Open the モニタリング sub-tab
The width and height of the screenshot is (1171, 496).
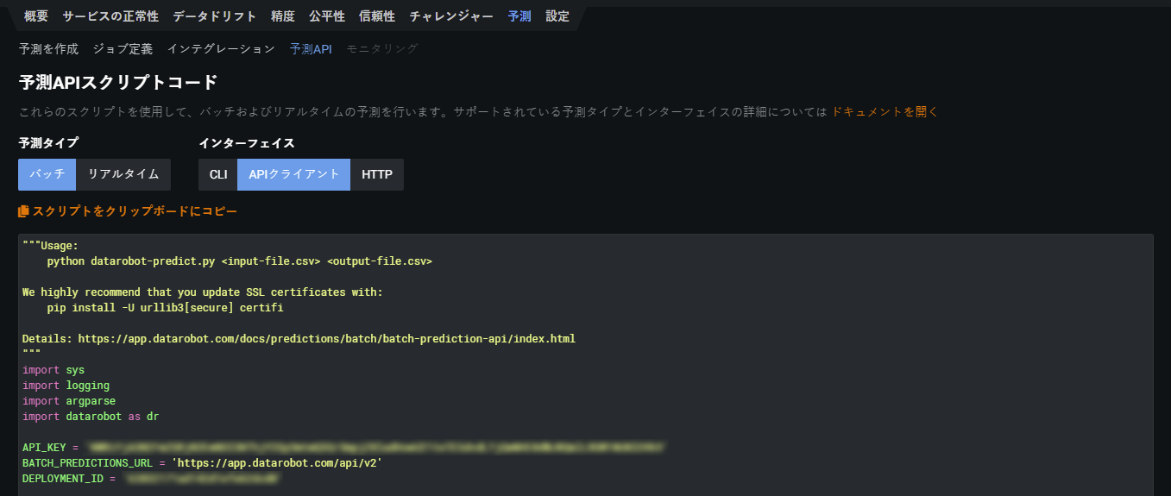point(382,48)
